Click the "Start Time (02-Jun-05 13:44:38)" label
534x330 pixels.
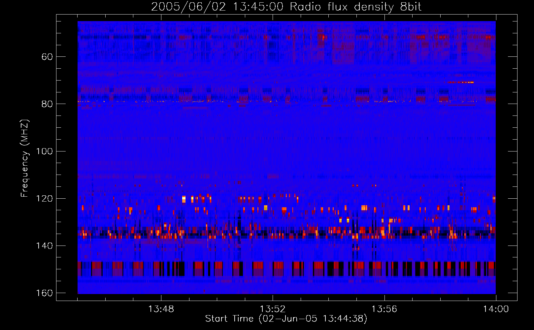(286, 319)
